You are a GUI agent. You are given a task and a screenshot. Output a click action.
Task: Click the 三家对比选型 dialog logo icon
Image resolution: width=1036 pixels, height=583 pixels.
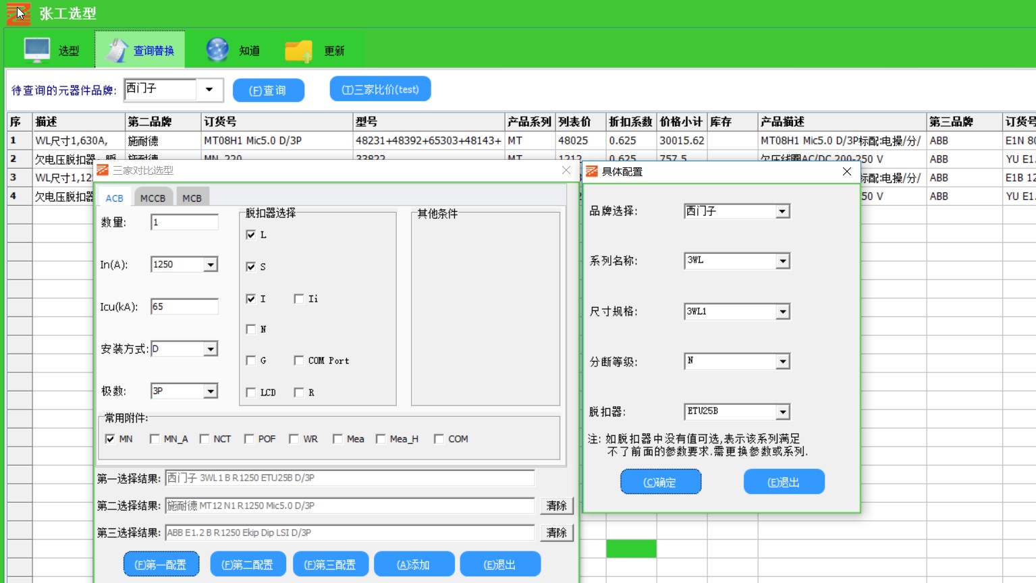tap(103, 170)
